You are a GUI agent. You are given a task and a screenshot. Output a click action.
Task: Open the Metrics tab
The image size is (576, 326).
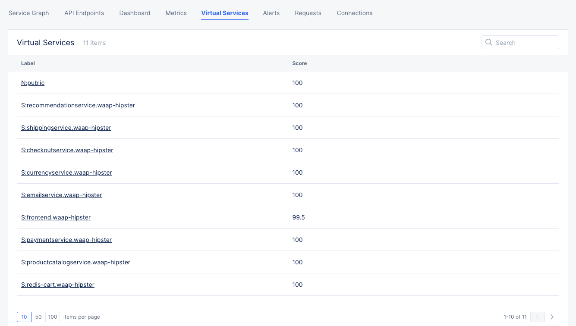[x=176, y=13]
